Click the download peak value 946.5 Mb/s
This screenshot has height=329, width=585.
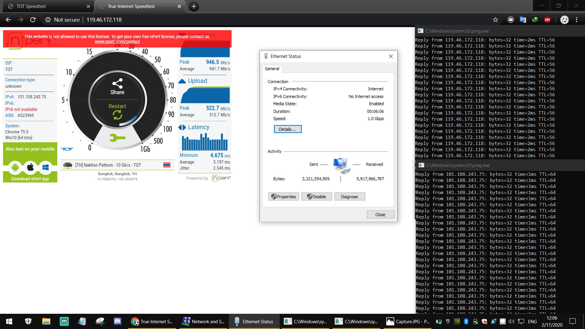pos(218,62)
